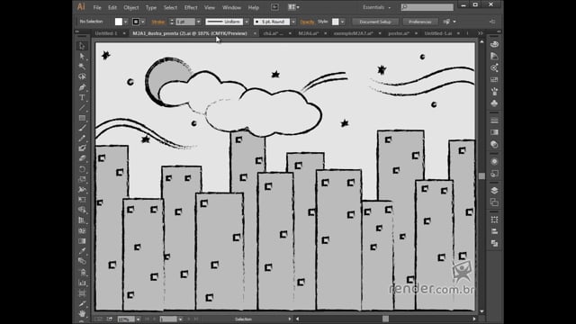Open the graphic Style dropdown arrow
This screenshot has width=576, height=324.
pyautogui.click(x=342, y=22)
